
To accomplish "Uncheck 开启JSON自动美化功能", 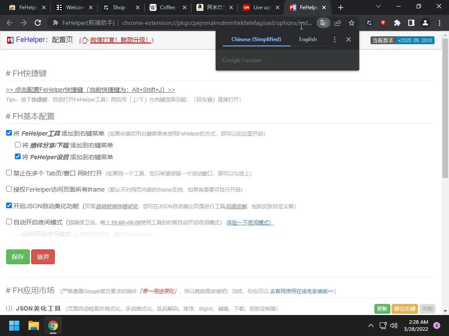I will pyautogui.click(x=9, y=206).
